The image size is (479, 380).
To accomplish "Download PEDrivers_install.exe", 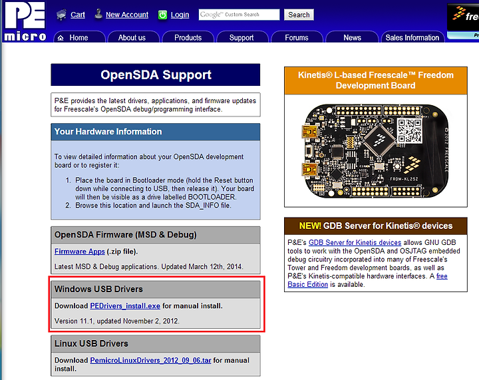I will [125, 305].
